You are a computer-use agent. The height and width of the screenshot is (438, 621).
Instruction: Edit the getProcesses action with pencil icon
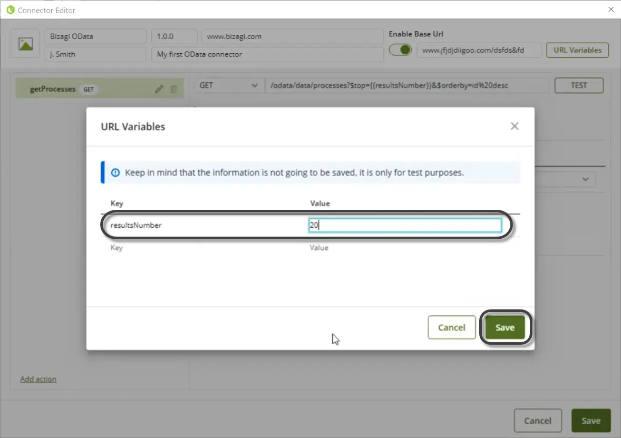[159, 89]
